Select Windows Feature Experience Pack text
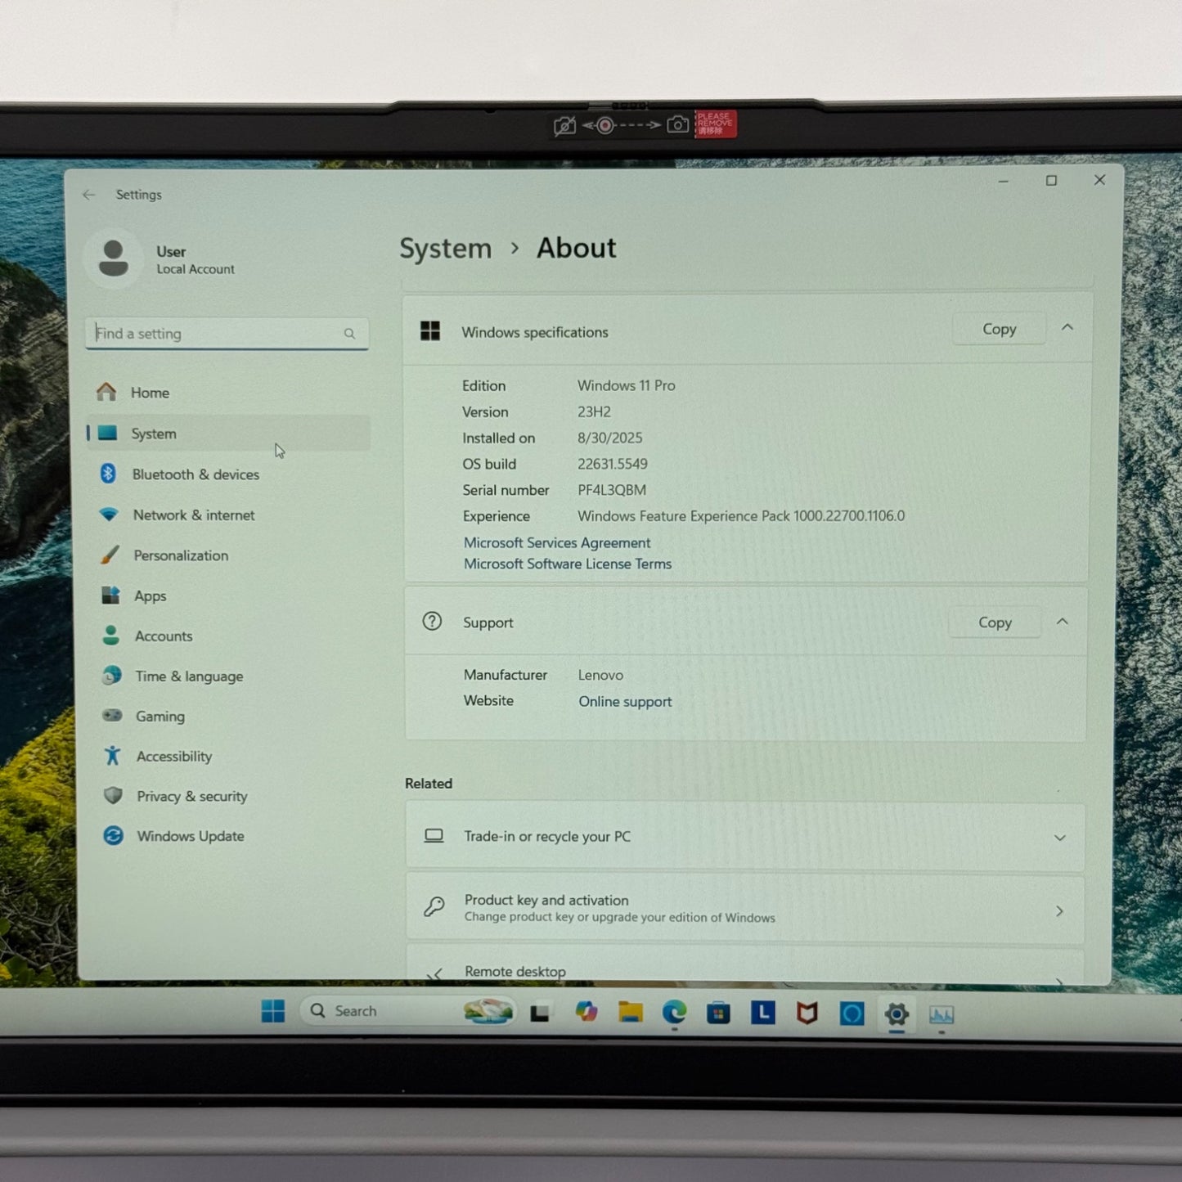The height and width of the screenshot is (1182, 1182). [x=741, y=516]
